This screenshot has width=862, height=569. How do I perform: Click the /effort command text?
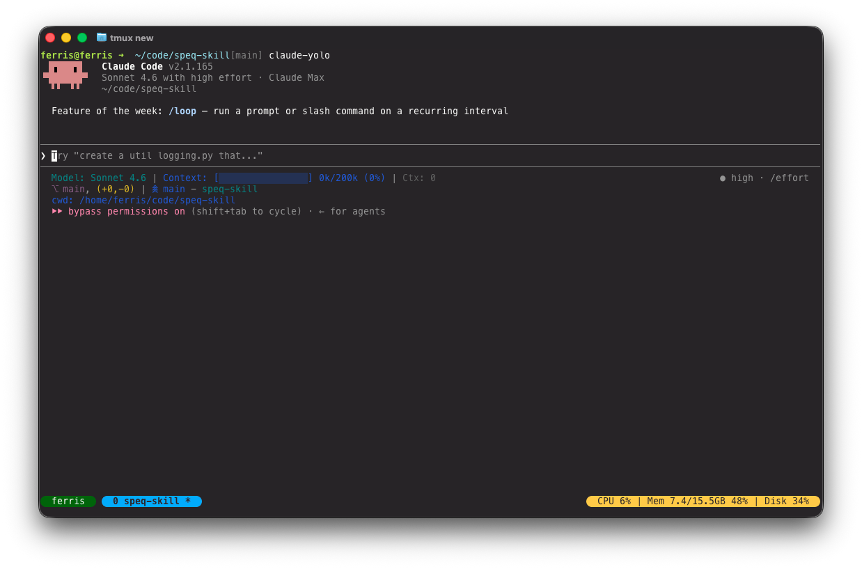(790, 178)
